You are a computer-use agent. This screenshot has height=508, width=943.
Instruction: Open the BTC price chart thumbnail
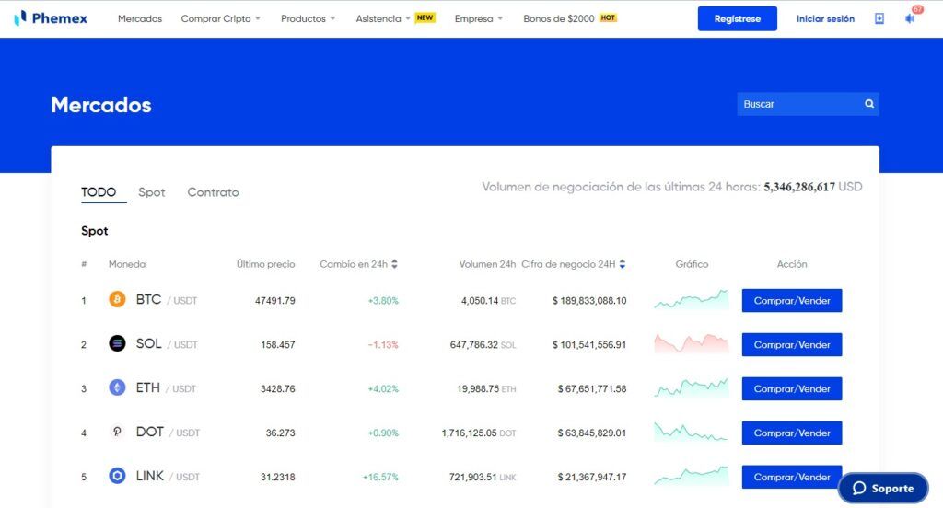pos(691,299)
